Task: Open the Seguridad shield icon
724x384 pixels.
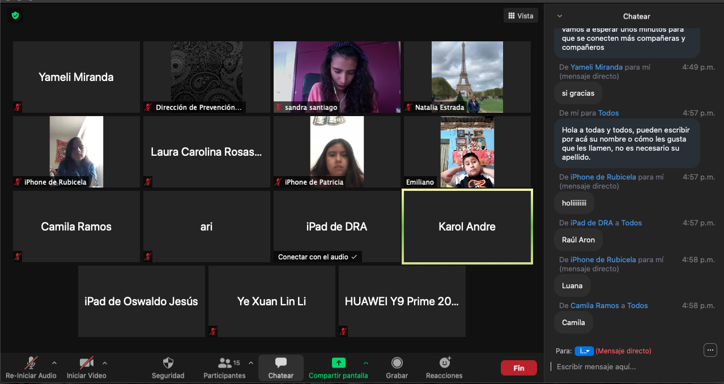Action: click(x=168, y=363)
